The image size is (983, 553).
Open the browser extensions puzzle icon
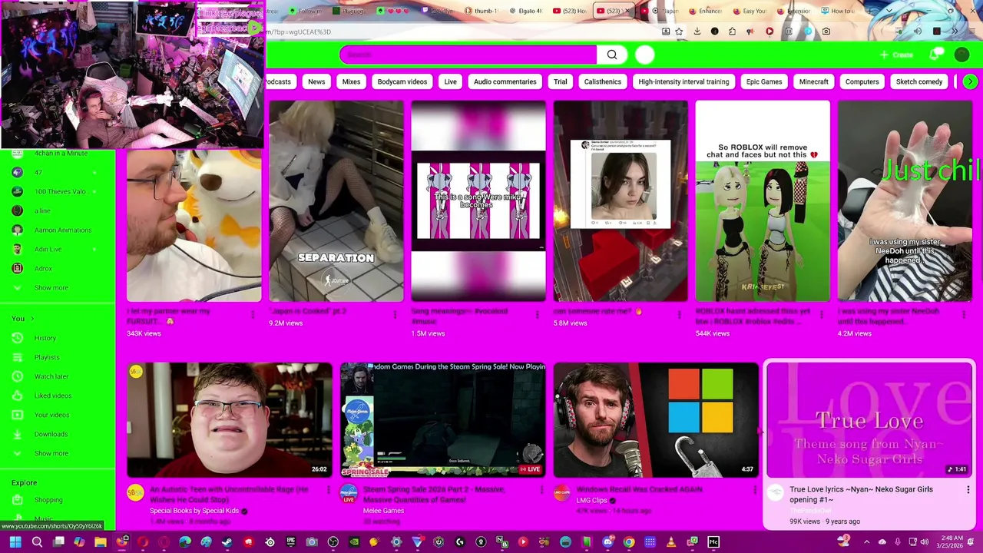click(x=732, y=31)
